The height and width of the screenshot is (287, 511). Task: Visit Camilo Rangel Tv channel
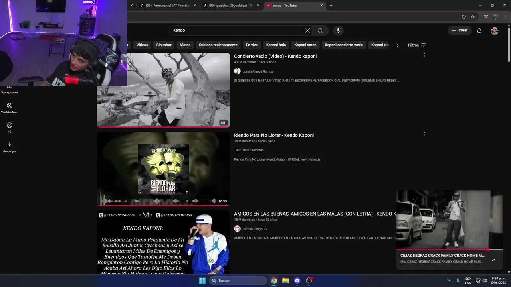255,229
